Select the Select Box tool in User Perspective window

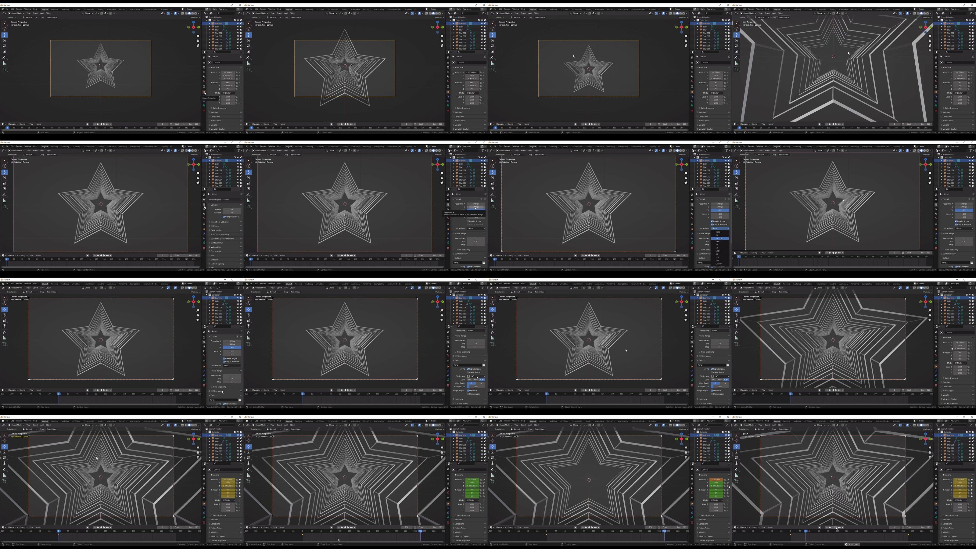pos(737,23)
